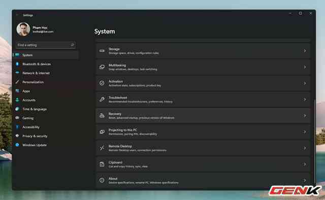
Task: Open the Troubleshoot settings title
Action: 118,97
